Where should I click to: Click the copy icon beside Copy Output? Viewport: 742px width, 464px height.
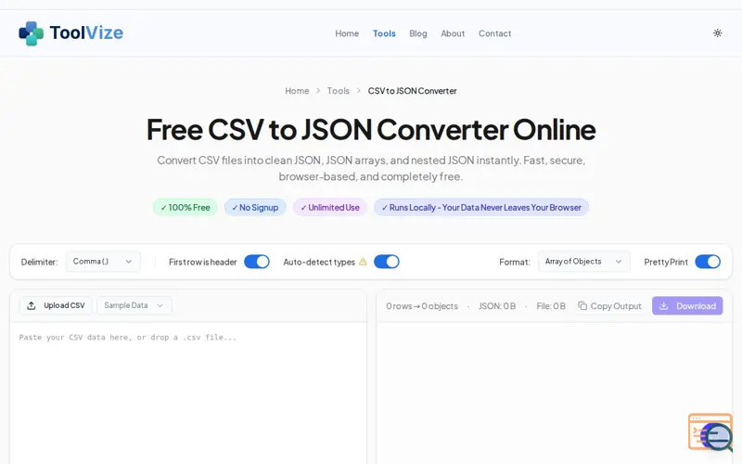(x=582, y=306)
